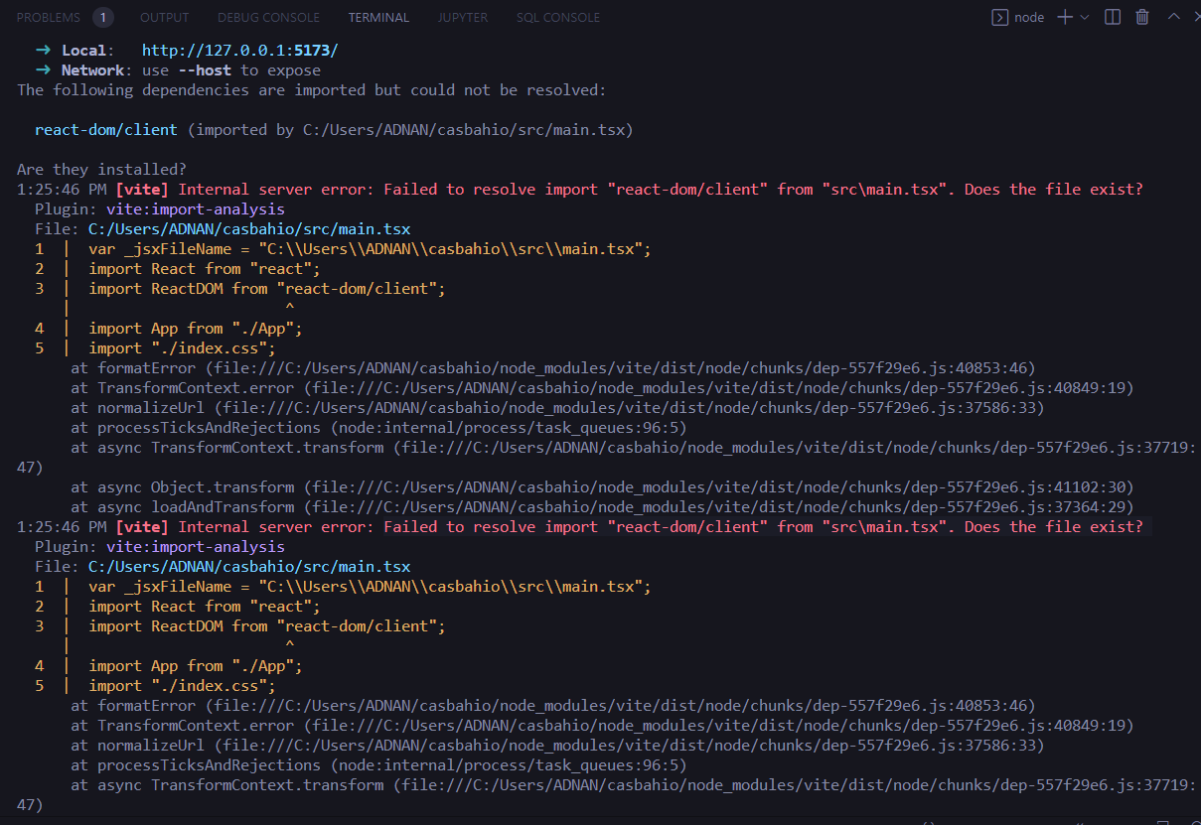The height and width of the screenshot is (825, 1201).
Task: Click 'The following dependencies are imported' message
Action: point(312,90)
